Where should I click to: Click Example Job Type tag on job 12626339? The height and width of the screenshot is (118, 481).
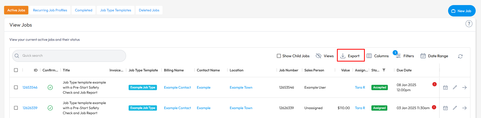143,108
